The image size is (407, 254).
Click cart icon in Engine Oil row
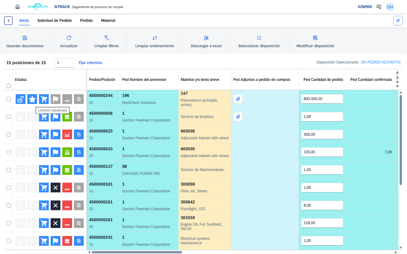(x=44, y=223)
